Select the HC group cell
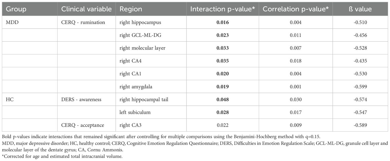Screen dimensions: 390x161 [9, 100]
